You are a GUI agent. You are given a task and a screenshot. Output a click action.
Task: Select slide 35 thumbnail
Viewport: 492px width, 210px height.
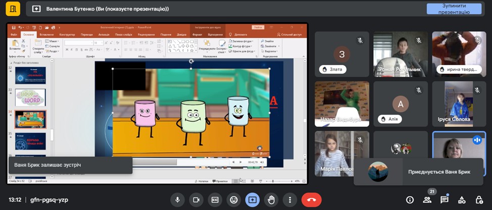pos(30,141)
